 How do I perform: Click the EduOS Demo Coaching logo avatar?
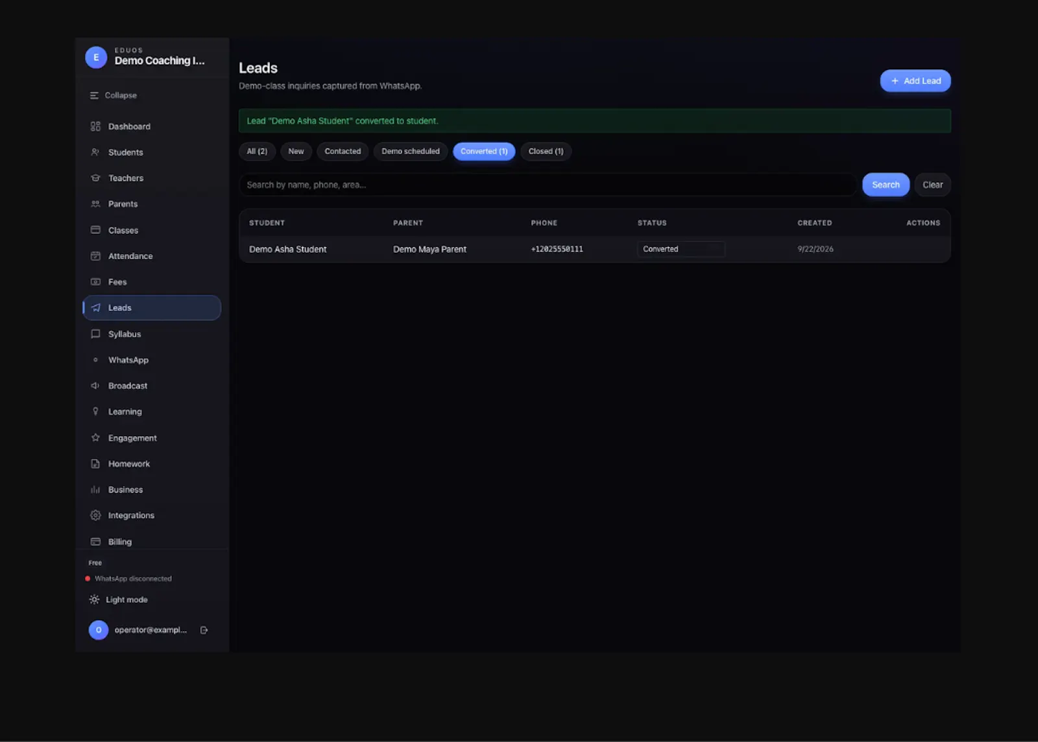96,57
